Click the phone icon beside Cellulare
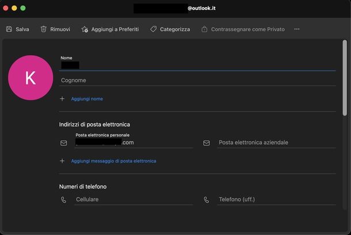The image size is (351, 235). (x=63, y=200)
